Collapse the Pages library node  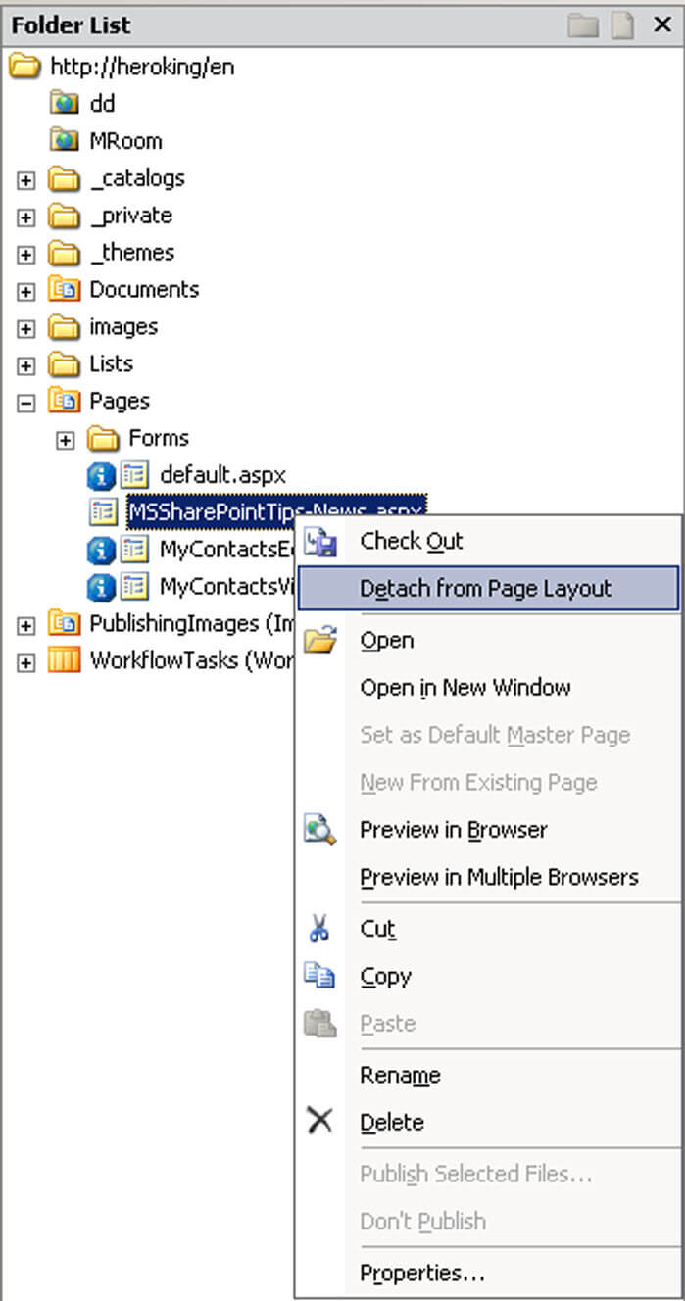click(x=26, y=403)
